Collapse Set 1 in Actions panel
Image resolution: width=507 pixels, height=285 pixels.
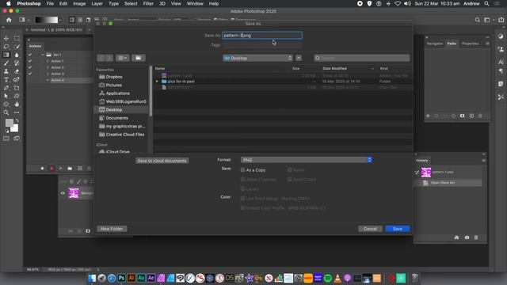tap(42, 55)
